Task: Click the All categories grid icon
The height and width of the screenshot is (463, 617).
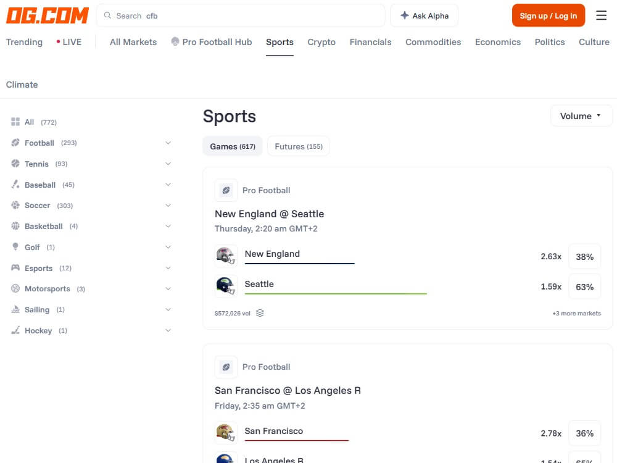Action: 15,122
